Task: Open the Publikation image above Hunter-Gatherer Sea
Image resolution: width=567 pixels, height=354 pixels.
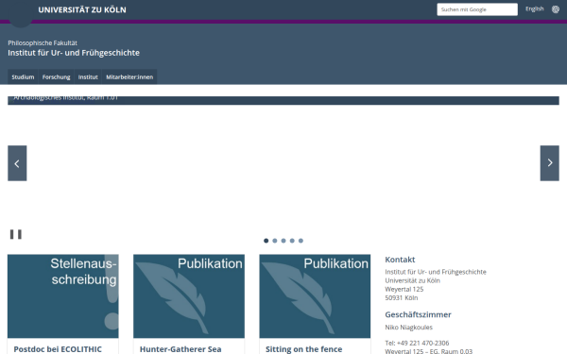Action: point(189,296)
